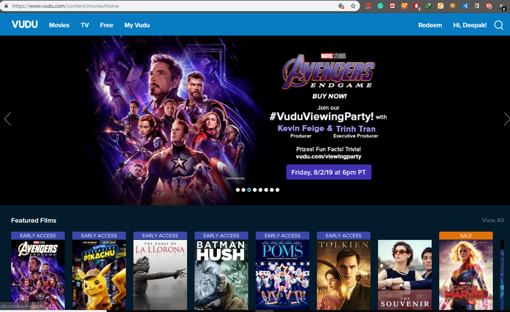Image resolution: width=510 pixels, height=312 pixels.
Task: Open the Tolkien movie poster
Action: [344, 275]
